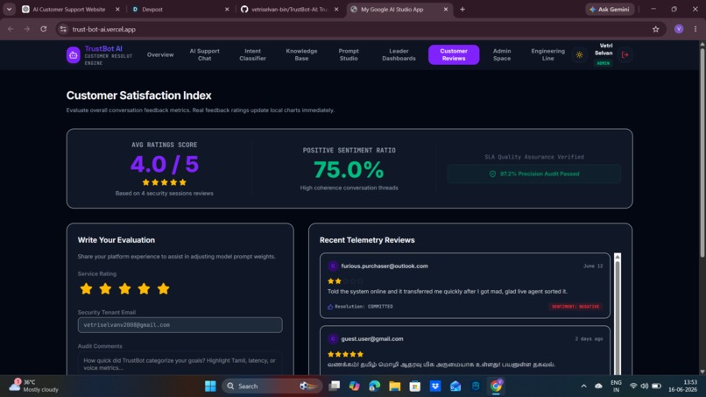This screenshot has height=397, width=706.
Task: Click the reviews list scroll up arrow
Action: pos(618,257)
